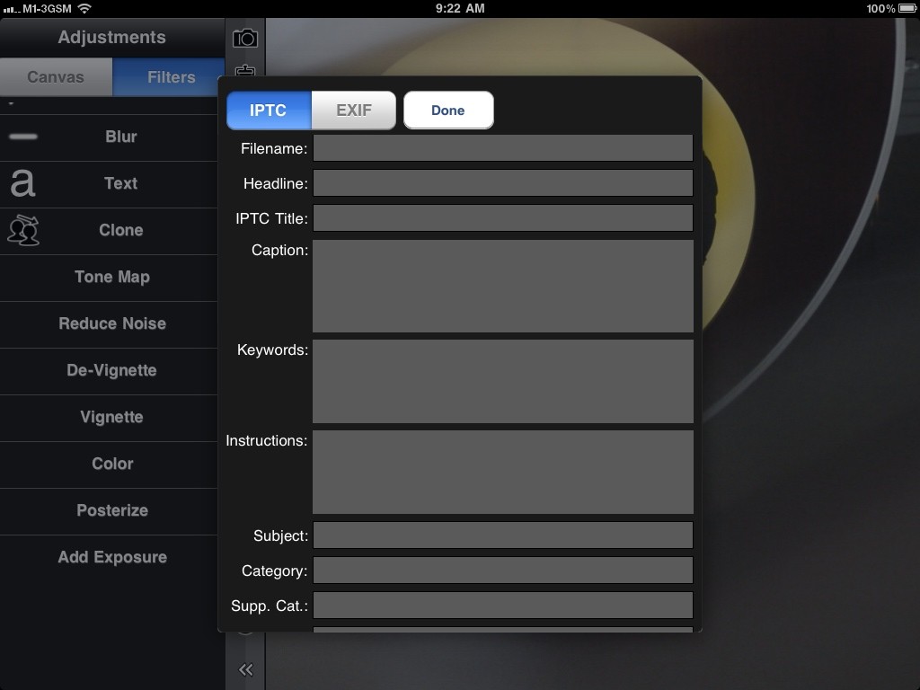This screenshot has height=690, width=920.
Task: Select the Posterize filter
Action: coord(112,510)
